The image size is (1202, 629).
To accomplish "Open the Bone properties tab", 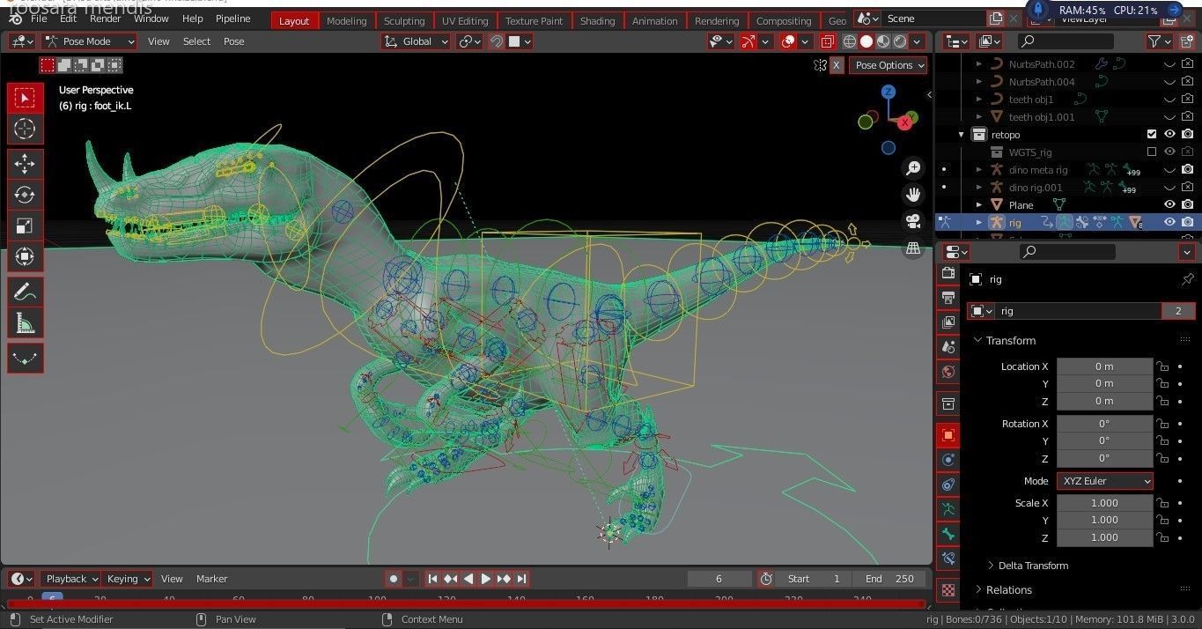I will pyautogui.click(x=948, y=533).
